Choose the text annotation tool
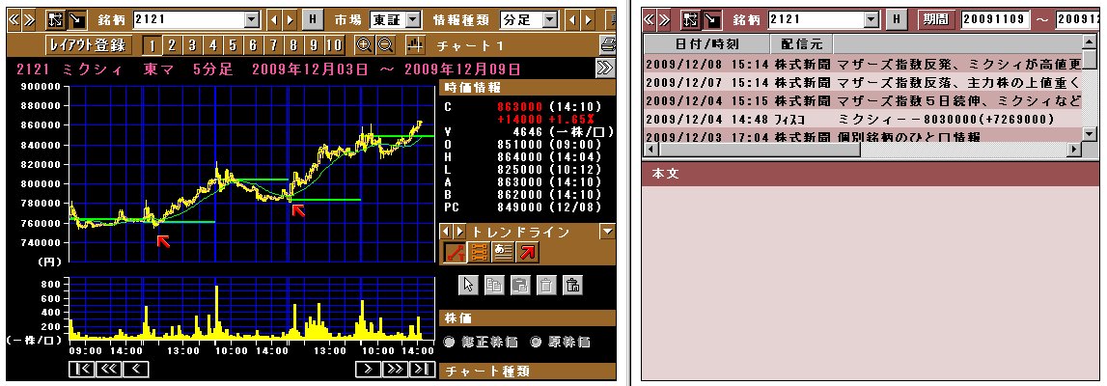The image size is (1107, 386). pos(504,252)
